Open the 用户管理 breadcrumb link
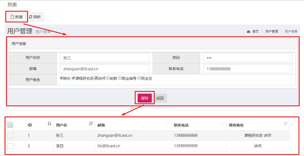Screen dimensions: 304x156 tap(272, 31)
